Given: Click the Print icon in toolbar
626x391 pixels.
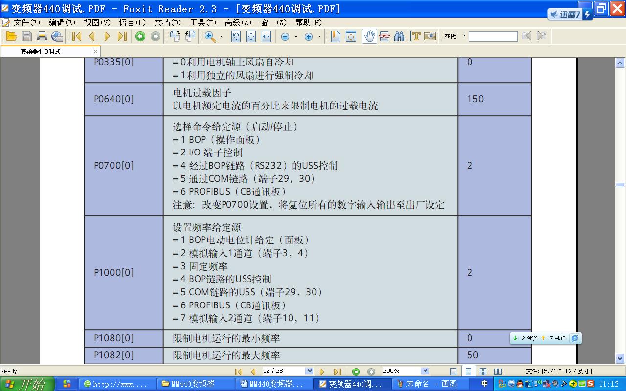Looking at the screenshot, I should pyautogui.click(x=42, y=36).
